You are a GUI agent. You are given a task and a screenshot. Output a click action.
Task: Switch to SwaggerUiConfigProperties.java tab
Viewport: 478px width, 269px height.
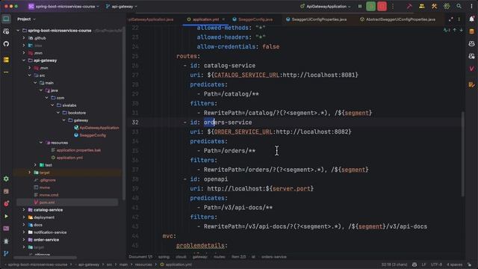click(316, 19)
